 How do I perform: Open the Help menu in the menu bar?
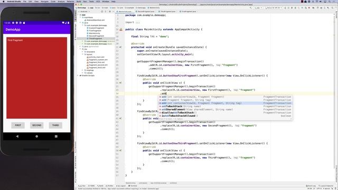tap(114, 1)
